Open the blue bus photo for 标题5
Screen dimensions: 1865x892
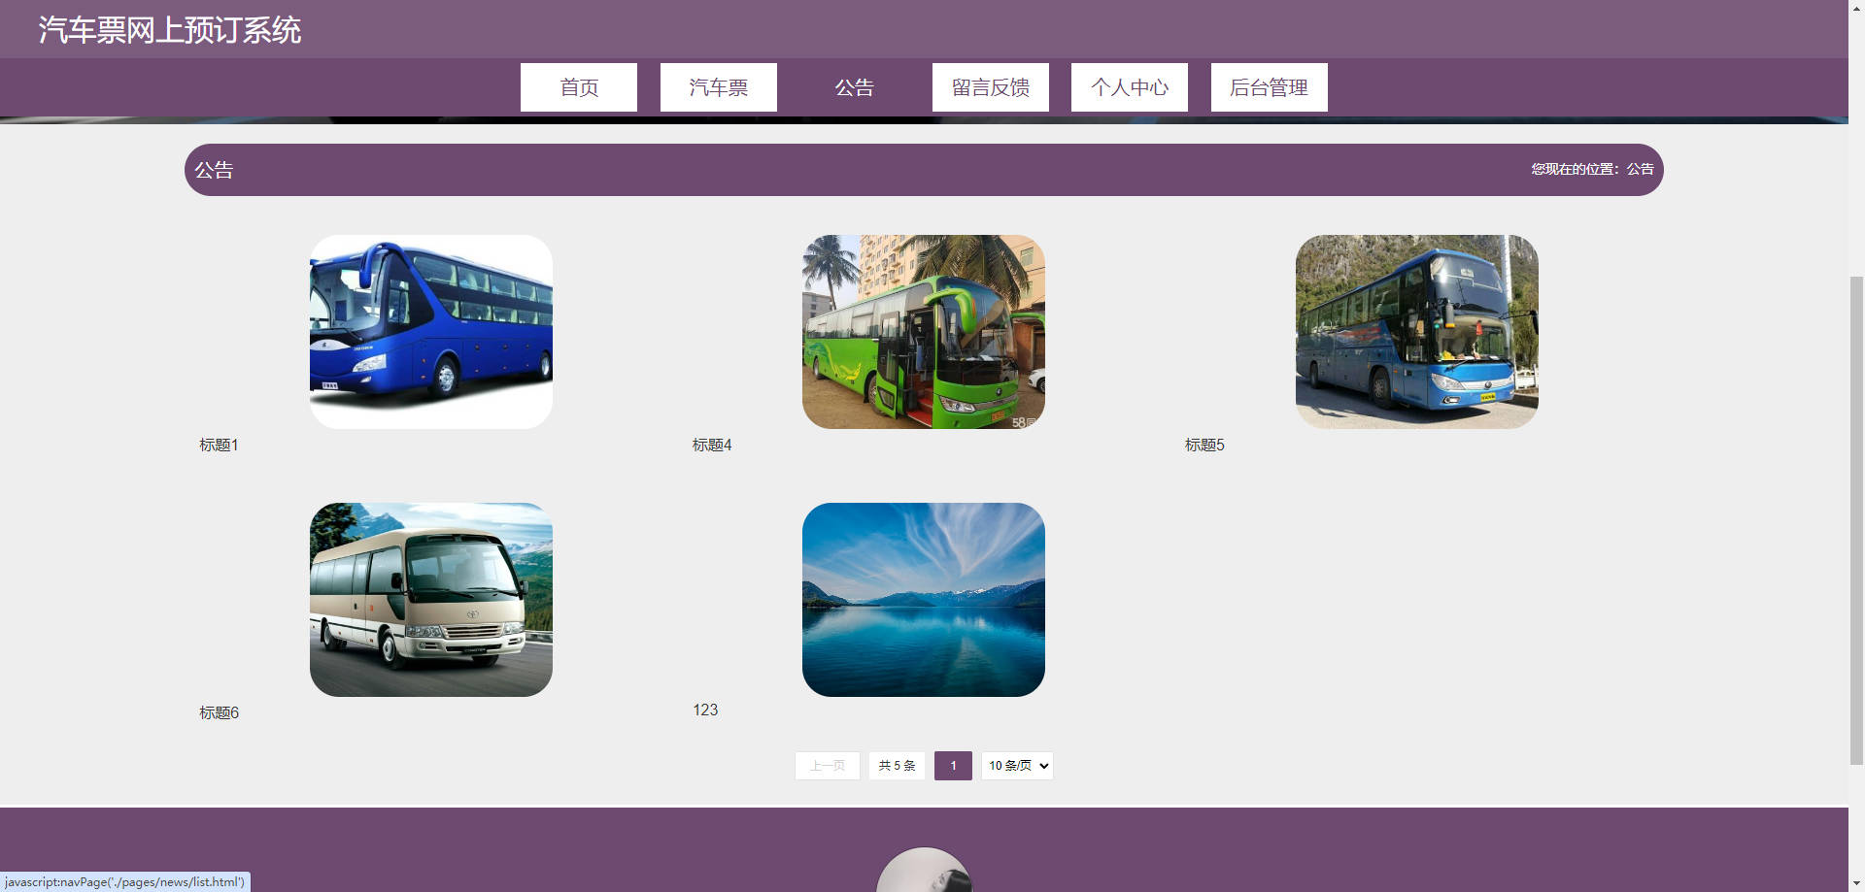[1417, 332]
